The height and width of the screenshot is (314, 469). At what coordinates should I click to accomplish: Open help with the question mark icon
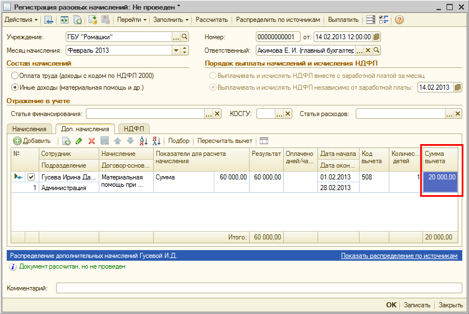399,20
